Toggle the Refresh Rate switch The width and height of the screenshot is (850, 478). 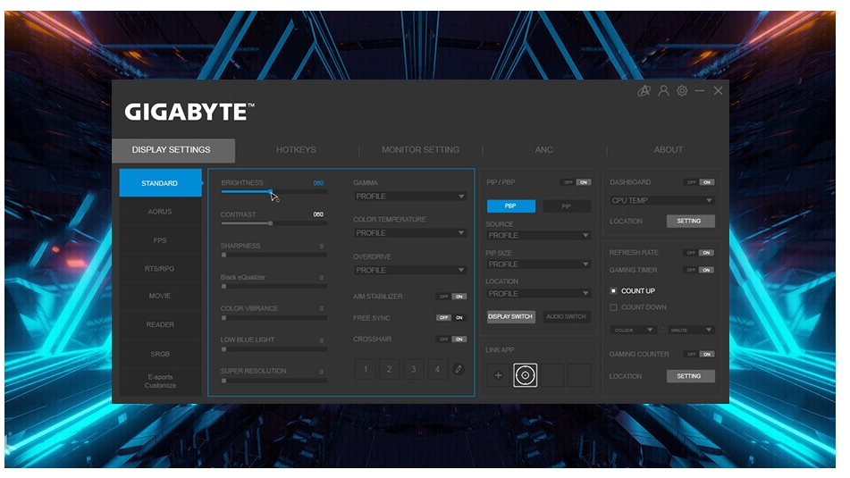click(x=699, y=253)
